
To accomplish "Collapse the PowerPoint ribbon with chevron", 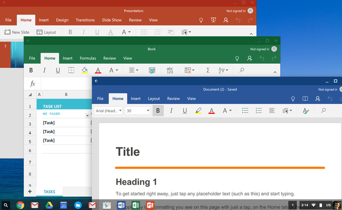I will point(251,34).
